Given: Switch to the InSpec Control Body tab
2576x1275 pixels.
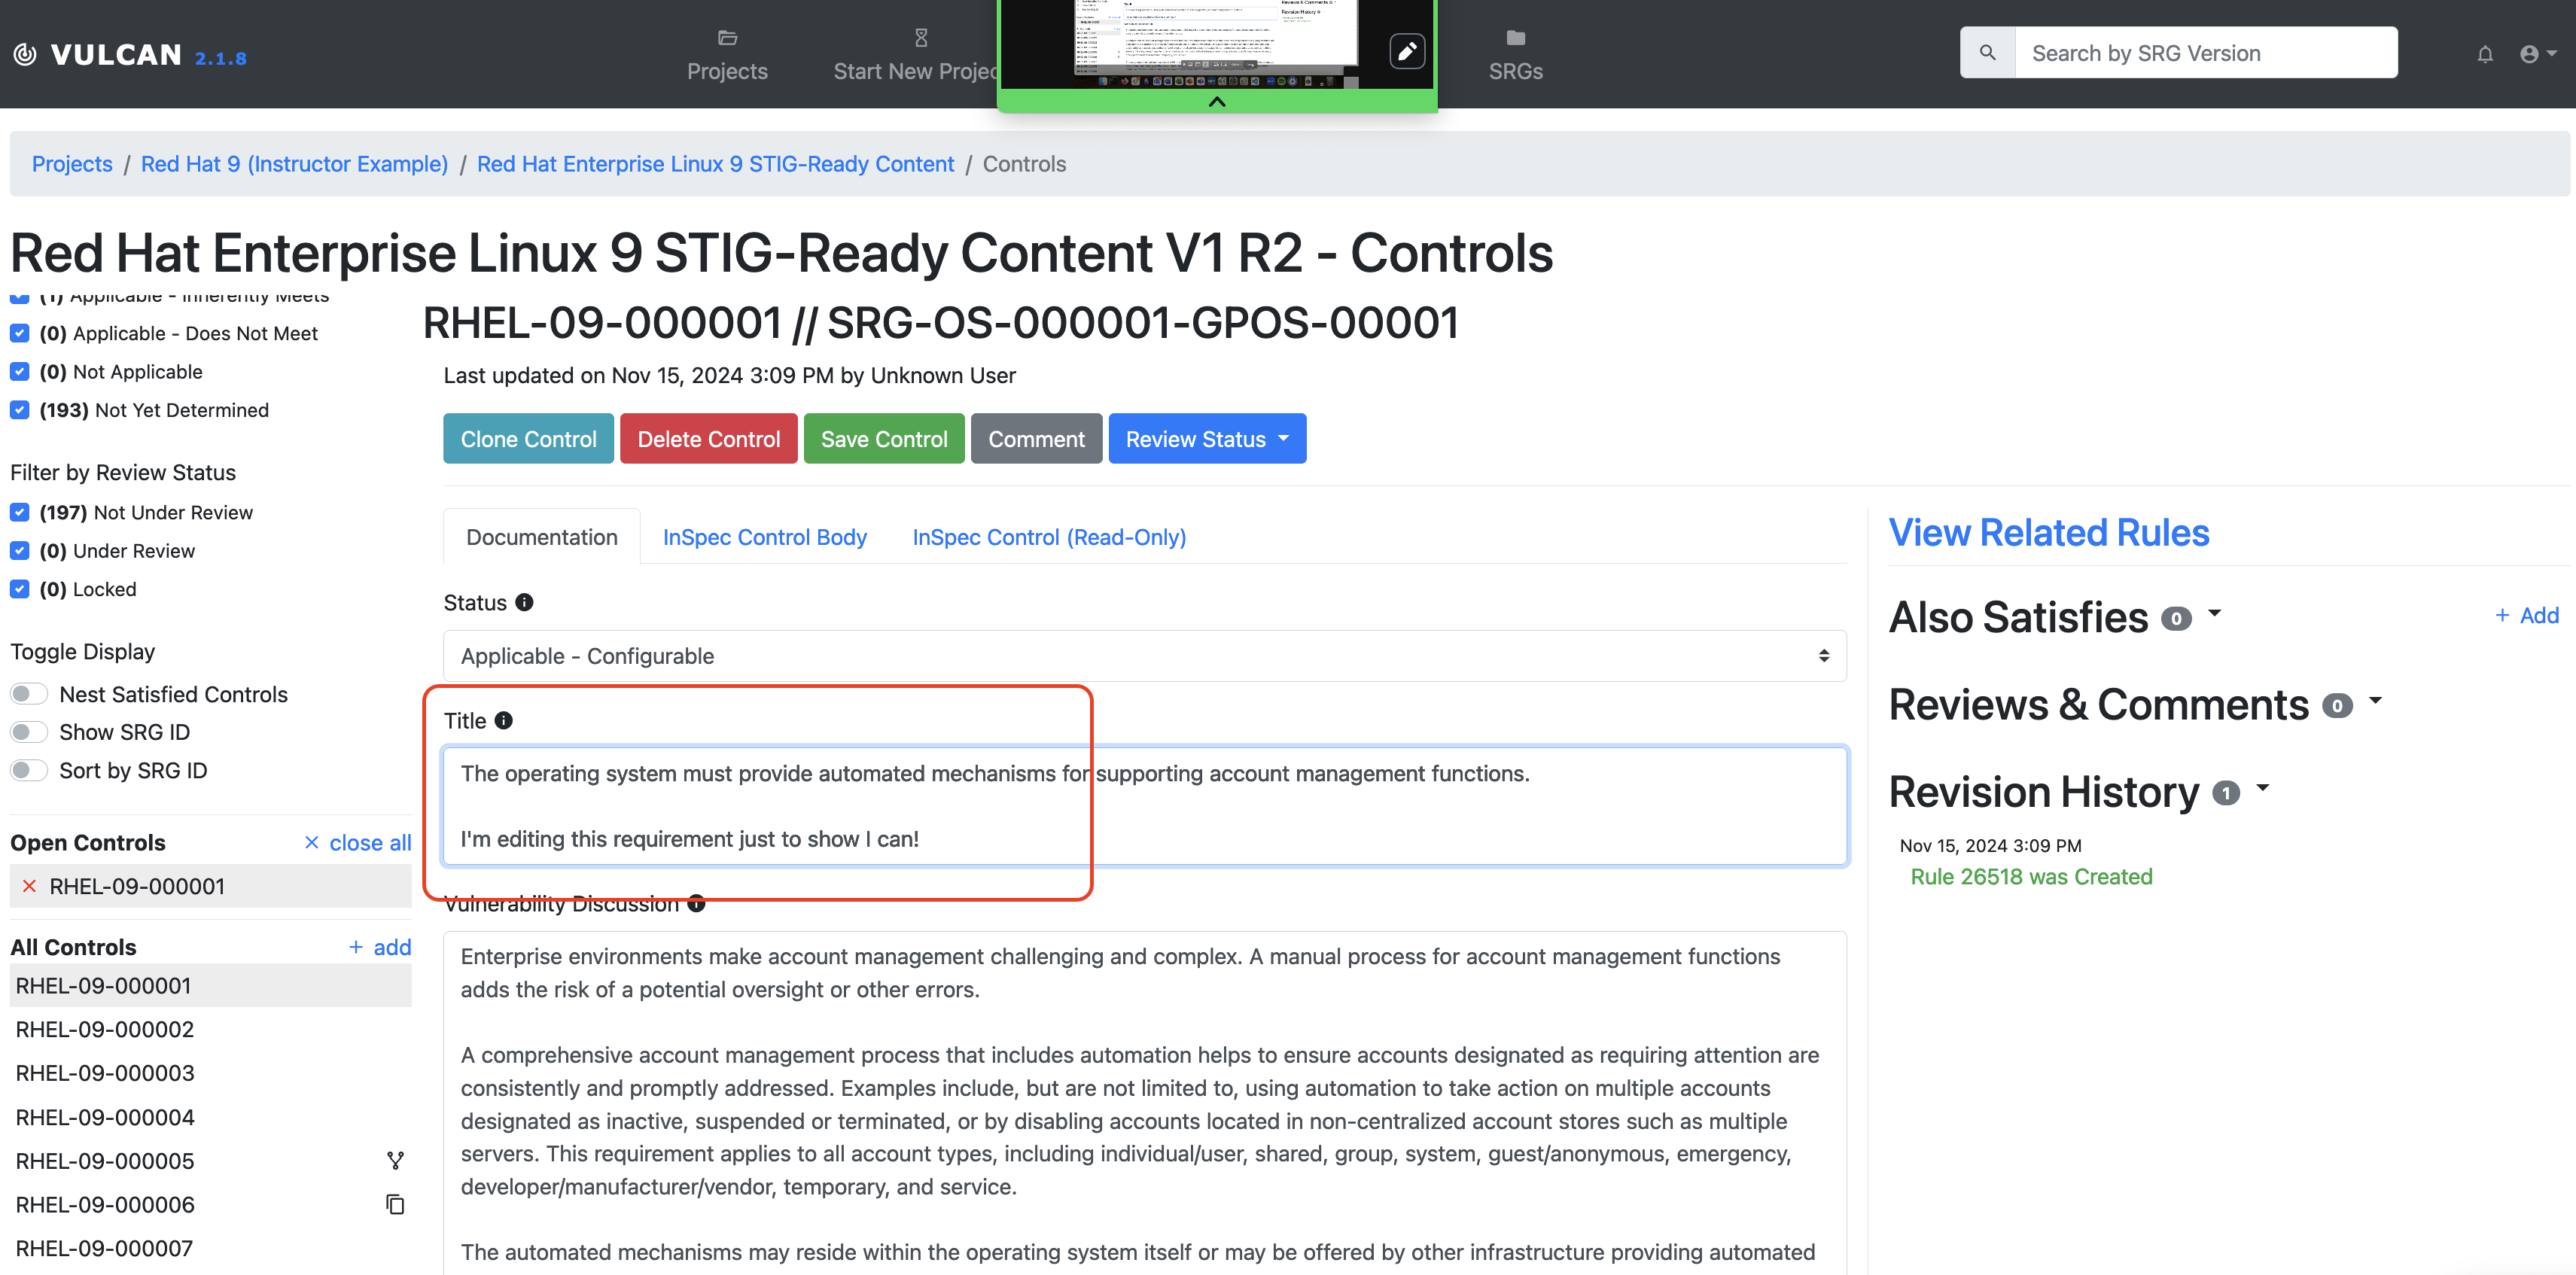Looking at the screenshot, I should (x=764, y=537).
